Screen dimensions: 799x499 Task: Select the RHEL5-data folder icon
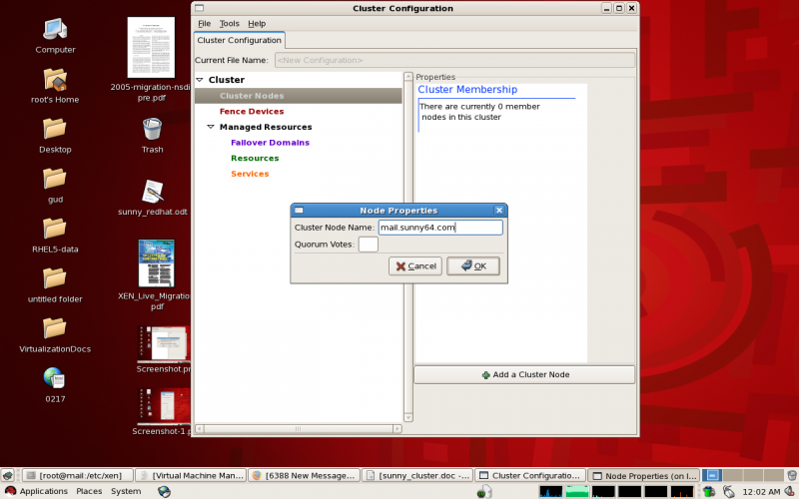tap(55, 229)
